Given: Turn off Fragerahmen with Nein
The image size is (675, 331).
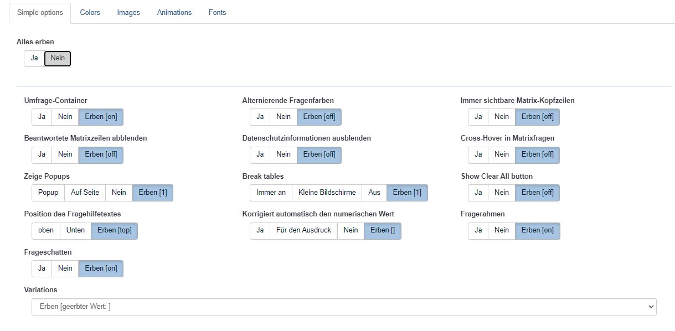Looking at the screenshot, I should pyautogui.click(x=501, y=230).
